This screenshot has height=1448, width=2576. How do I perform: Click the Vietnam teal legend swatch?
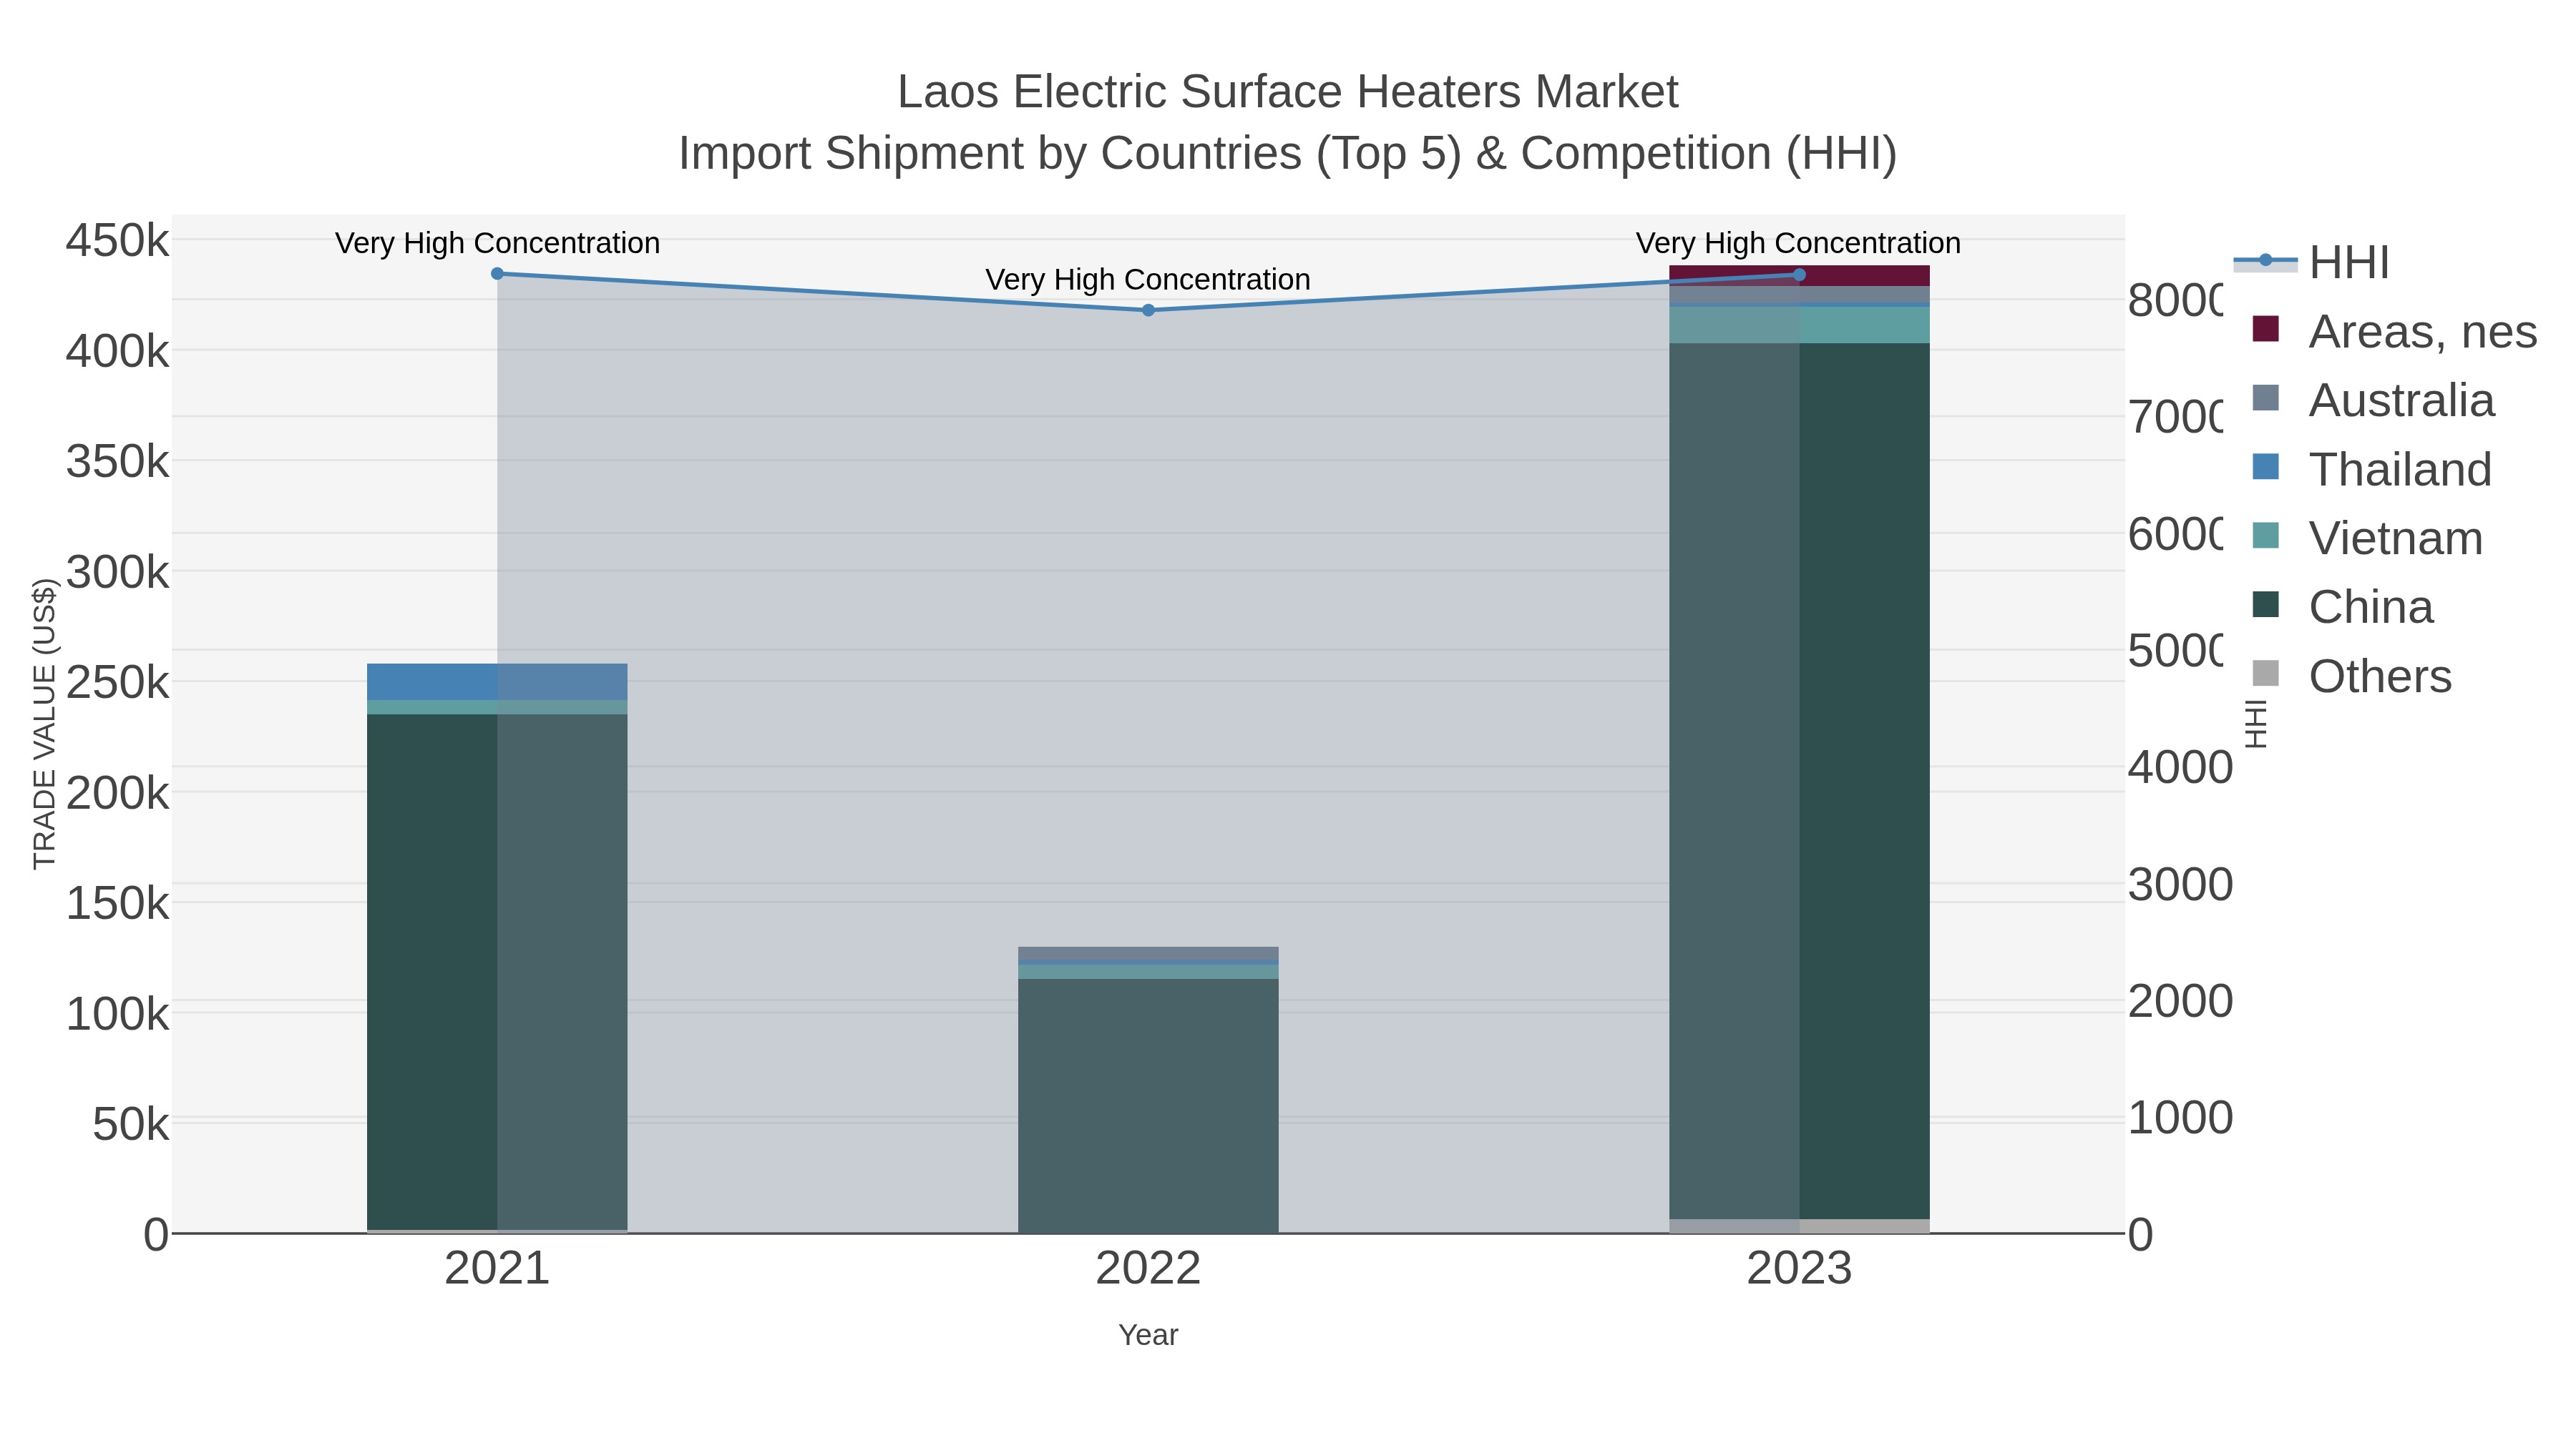2266,536
